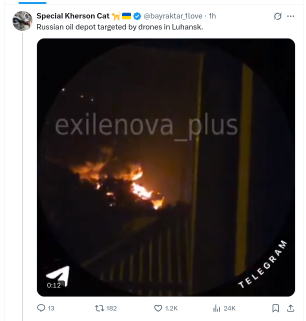Play the exilenova_plus fire video

[166, 167]
